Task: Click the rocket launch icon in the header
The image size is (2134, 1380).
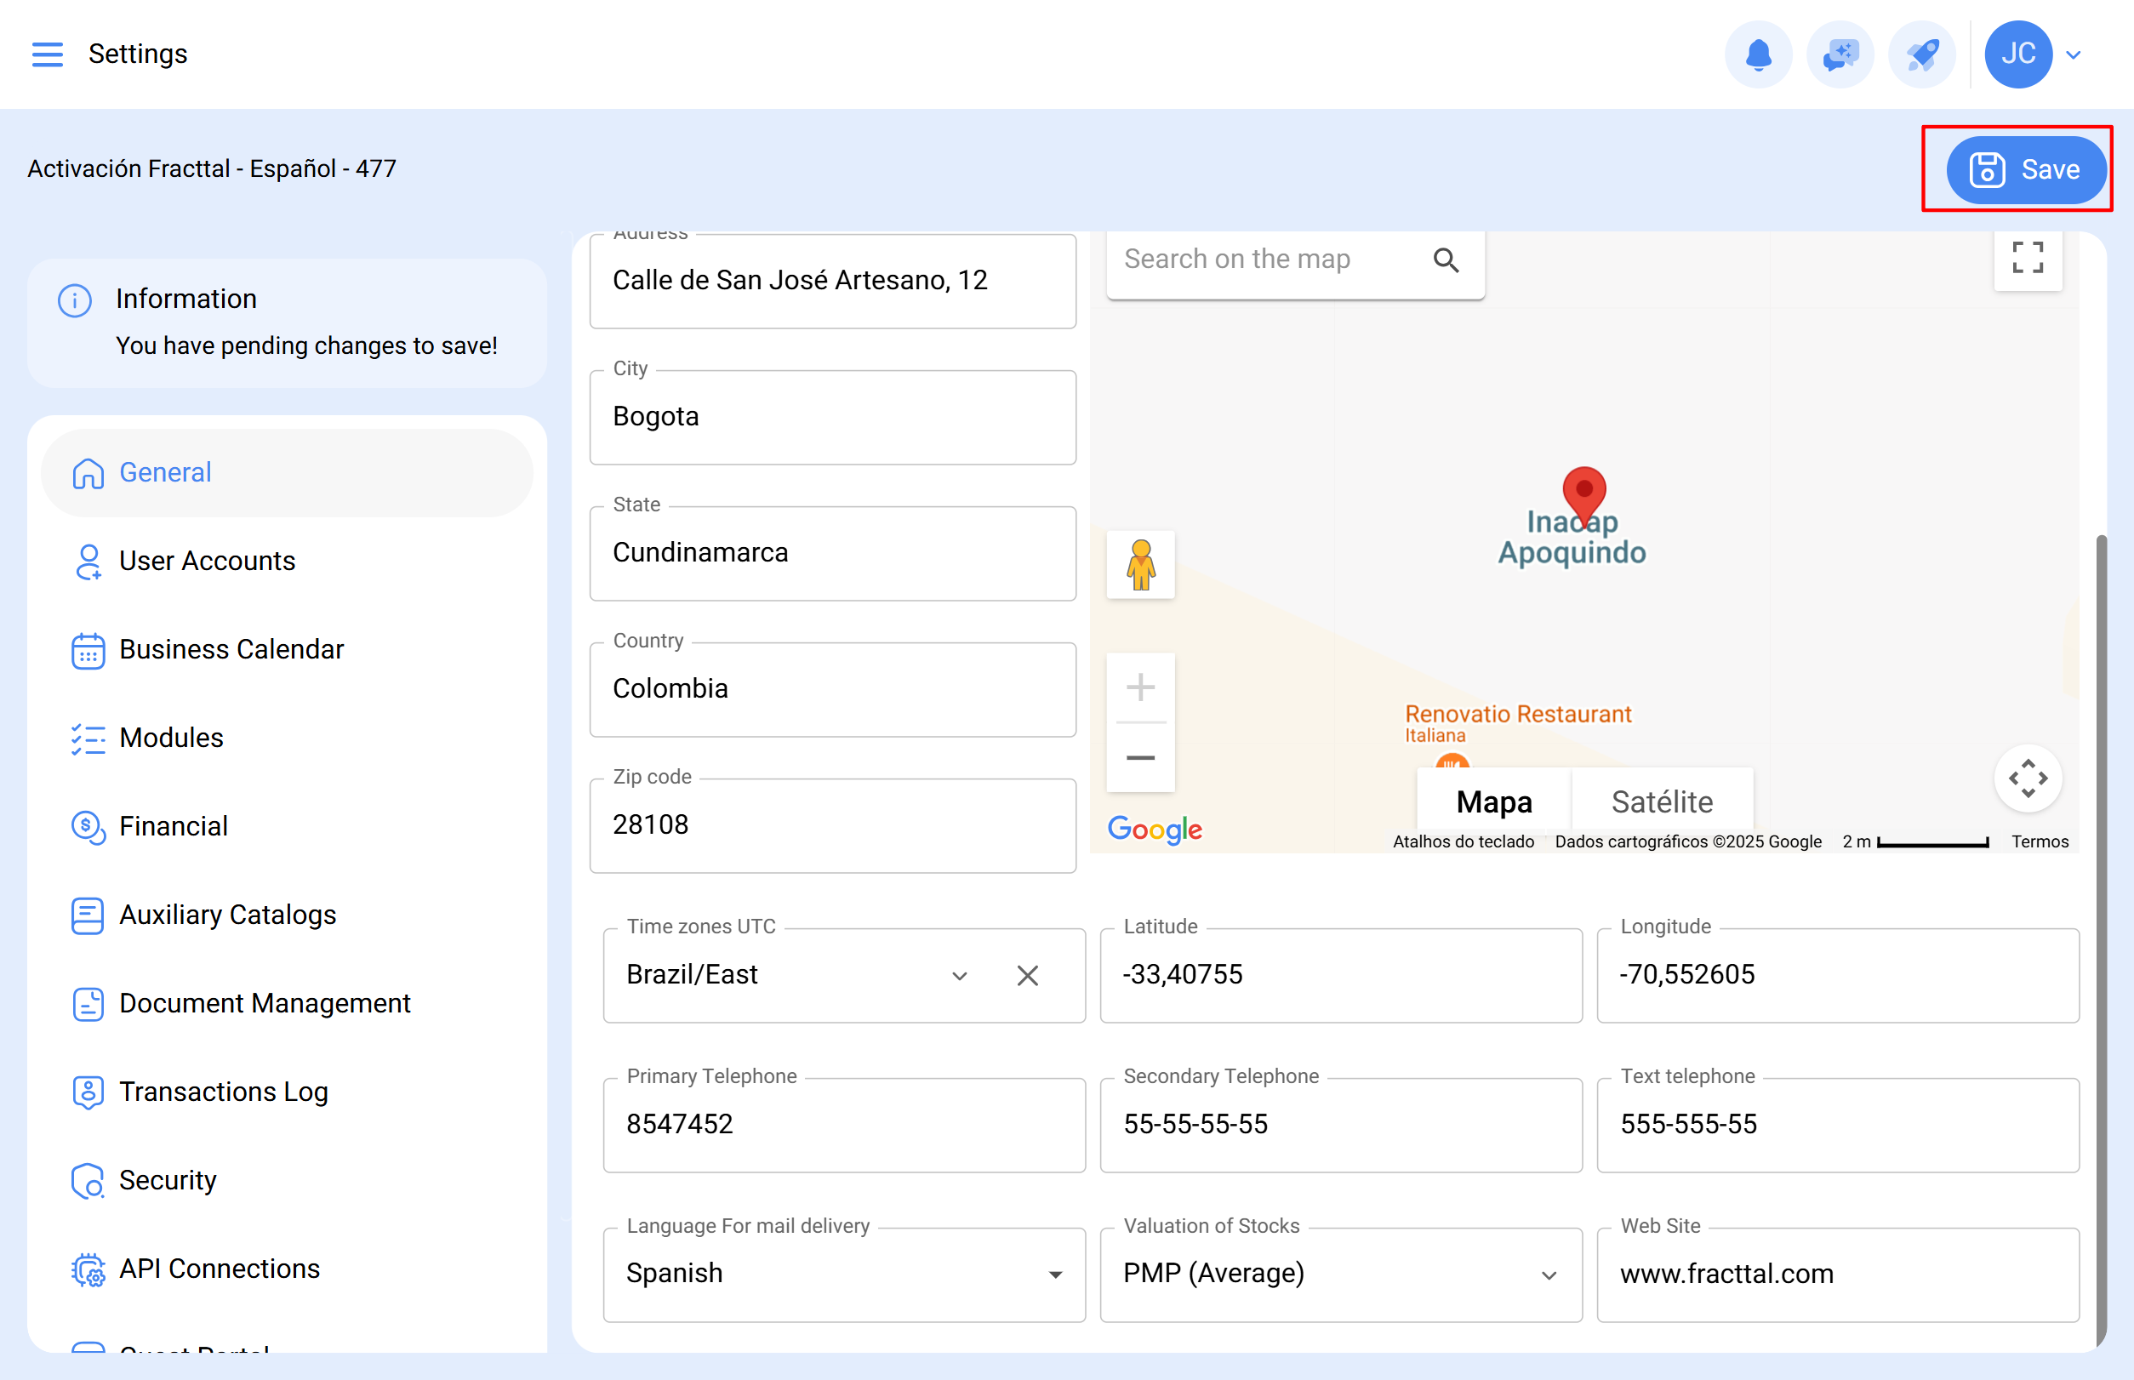Action: pyautogui.click(x=1920, y=54)
